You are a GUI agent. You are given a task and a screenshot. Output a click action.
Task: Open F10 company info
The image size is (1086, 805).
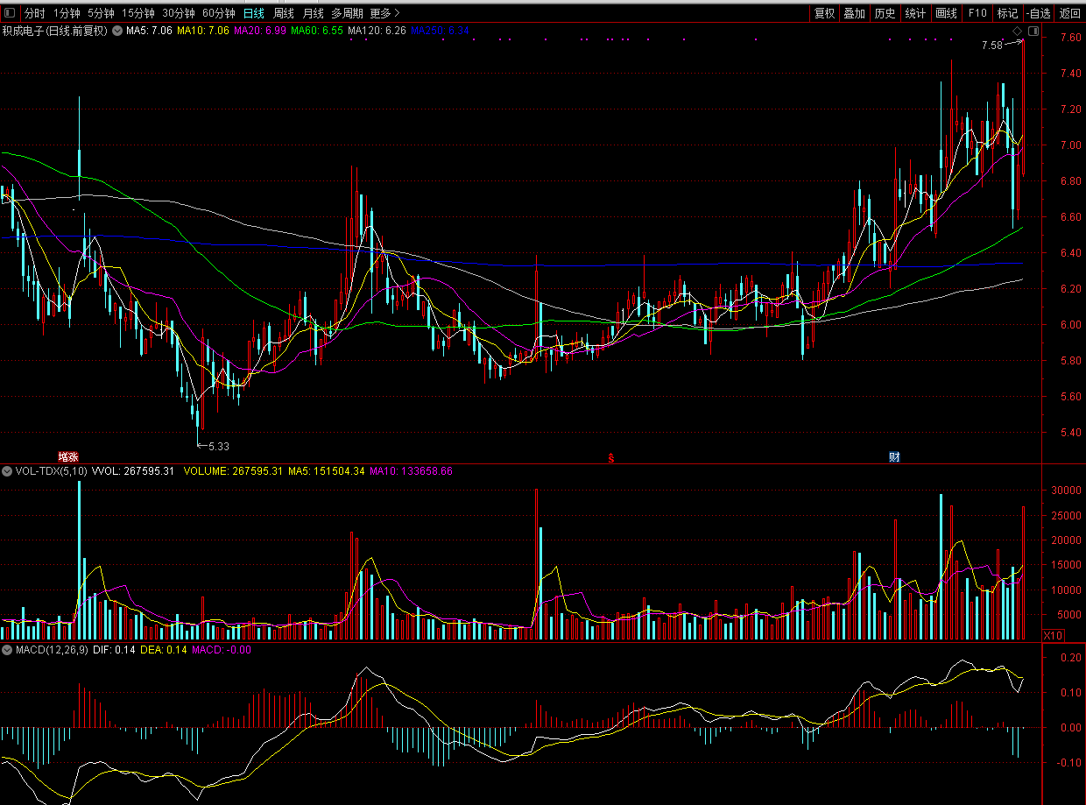(x=977, y=13)
